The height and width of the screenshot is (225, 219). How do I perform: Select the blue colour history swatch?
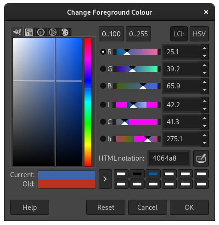153,174
